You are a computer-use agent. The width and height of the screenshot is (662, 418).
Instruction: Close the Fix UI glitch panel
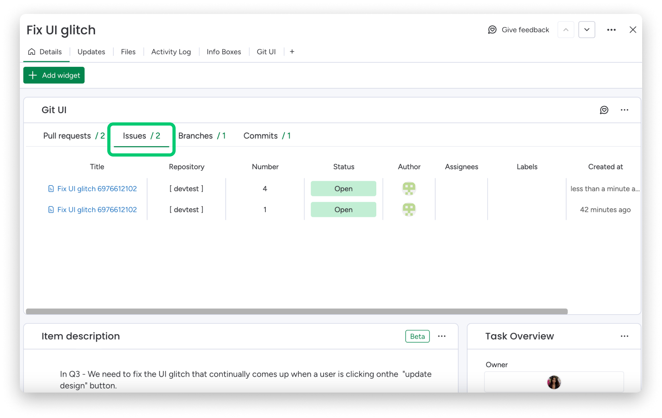click(633, 30)
